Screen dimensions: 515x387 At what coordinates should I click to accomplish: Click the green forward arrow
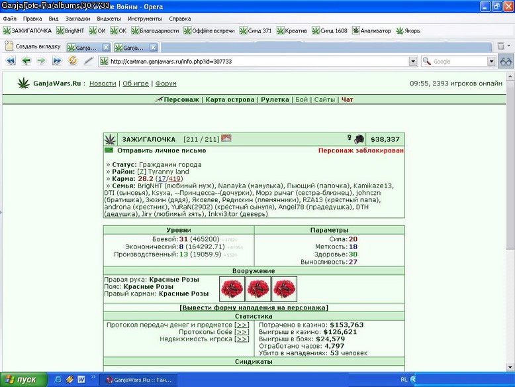[42, 61]
